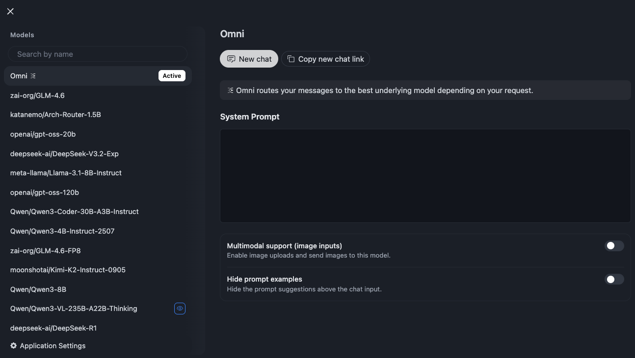Viewport: 635px width, 358px height.
Task: Click the router icon beside Omni
Action: tap(33, 76)
